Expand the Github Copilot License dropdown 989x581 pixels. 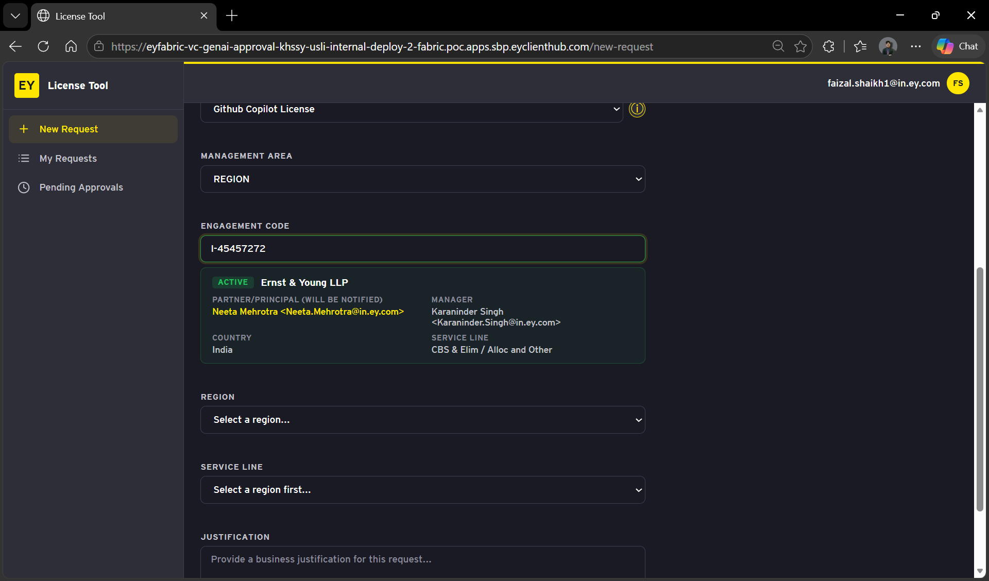coord(412,109)
